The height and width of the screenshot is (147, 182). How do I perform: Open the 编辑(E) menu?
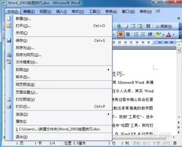(29, 12)
